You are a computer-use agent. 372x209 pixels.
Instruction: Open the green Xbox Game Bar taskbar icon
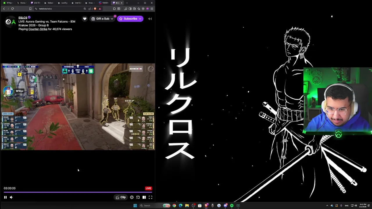[x=238, y=206]
